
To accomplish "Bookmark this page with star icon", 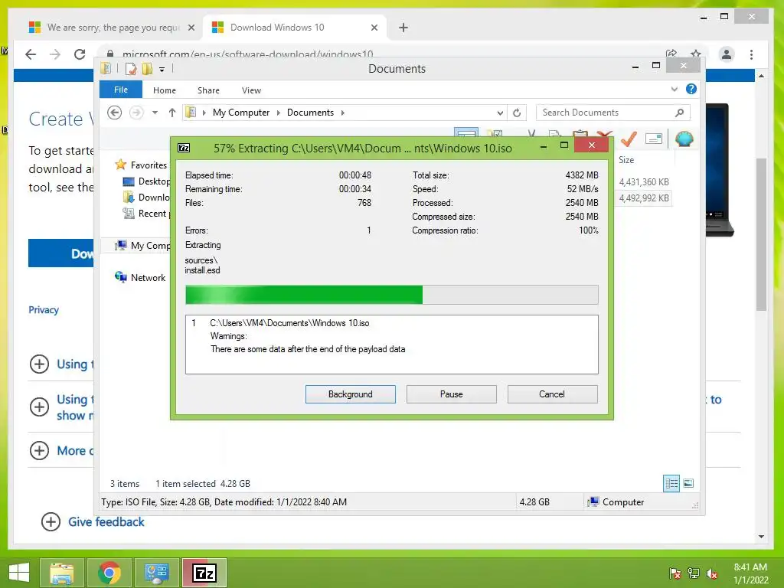I will click(x=695, y=54).
